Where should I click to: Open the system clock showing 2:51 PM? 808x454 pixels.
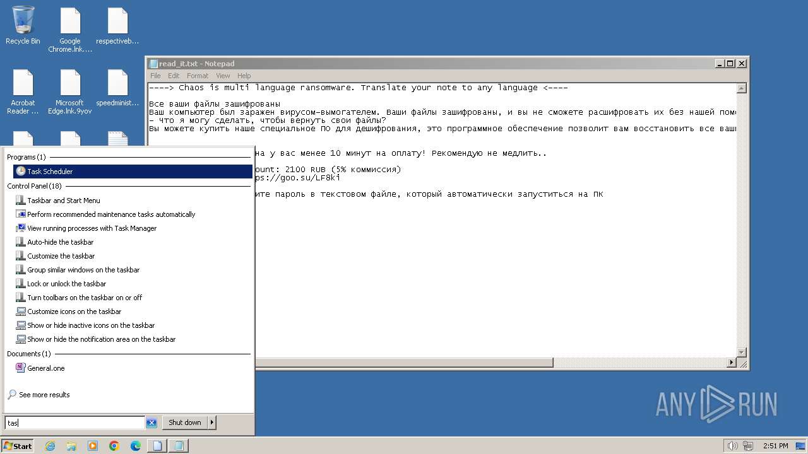tap(775, 446)
